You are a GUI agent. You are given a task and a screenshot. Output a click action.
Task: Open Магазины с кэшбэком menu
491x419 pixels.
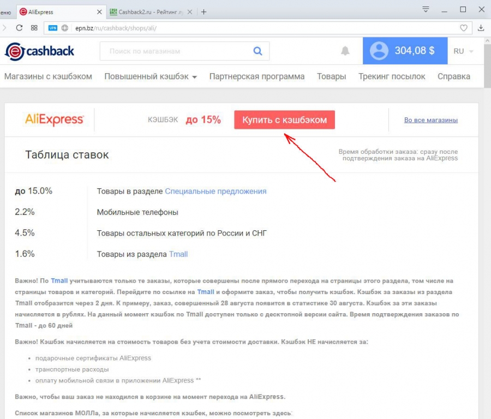48,76
